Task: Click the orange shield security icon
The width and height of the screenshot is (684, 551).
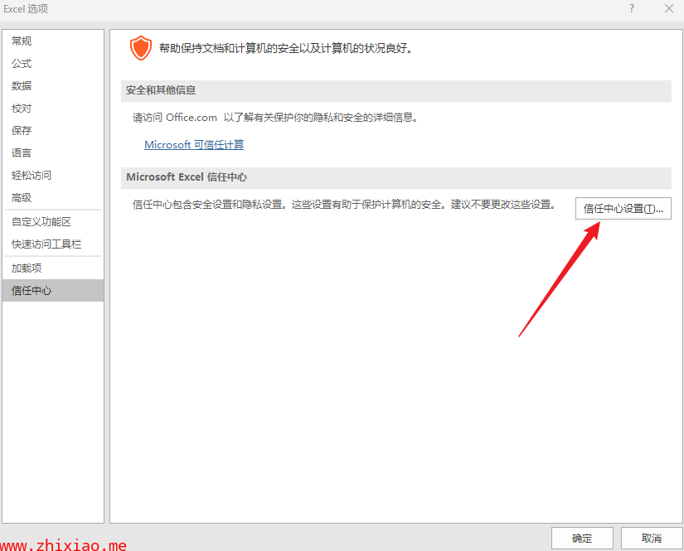Action: tap(140, 48)
